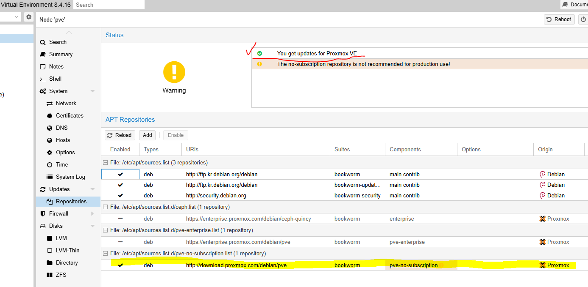Click enabled check of bookworm-security row
Viewport: 588px width, 287px height.
(x=120, y=195)
